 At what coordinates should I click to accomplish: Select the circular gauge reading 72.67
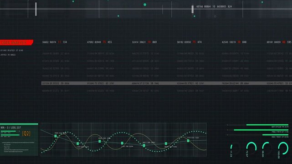tap(251, 149)
